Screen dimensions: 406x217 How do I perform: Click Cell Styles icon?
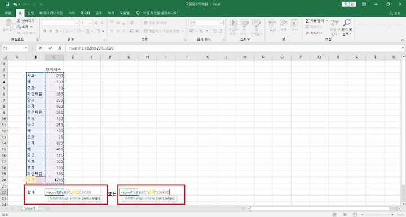[x=256, y=23]
